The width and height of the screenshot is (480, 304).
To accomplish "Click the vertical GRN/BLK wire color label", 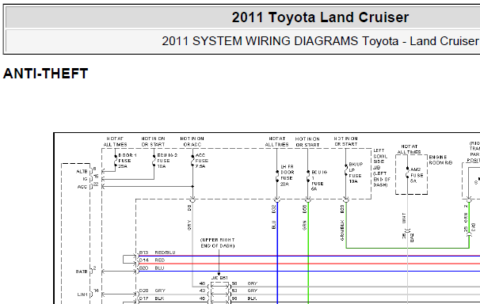I will click(342, 230).
